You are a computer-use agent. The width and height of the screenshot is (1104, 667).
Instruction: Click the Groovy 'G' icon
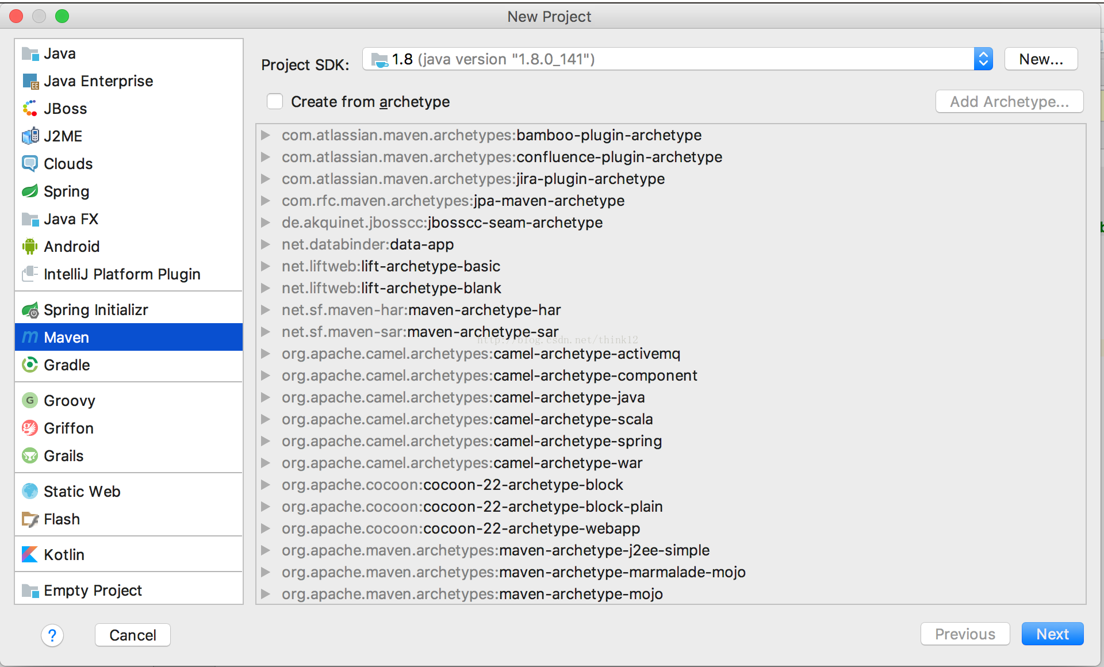point(30,401)
